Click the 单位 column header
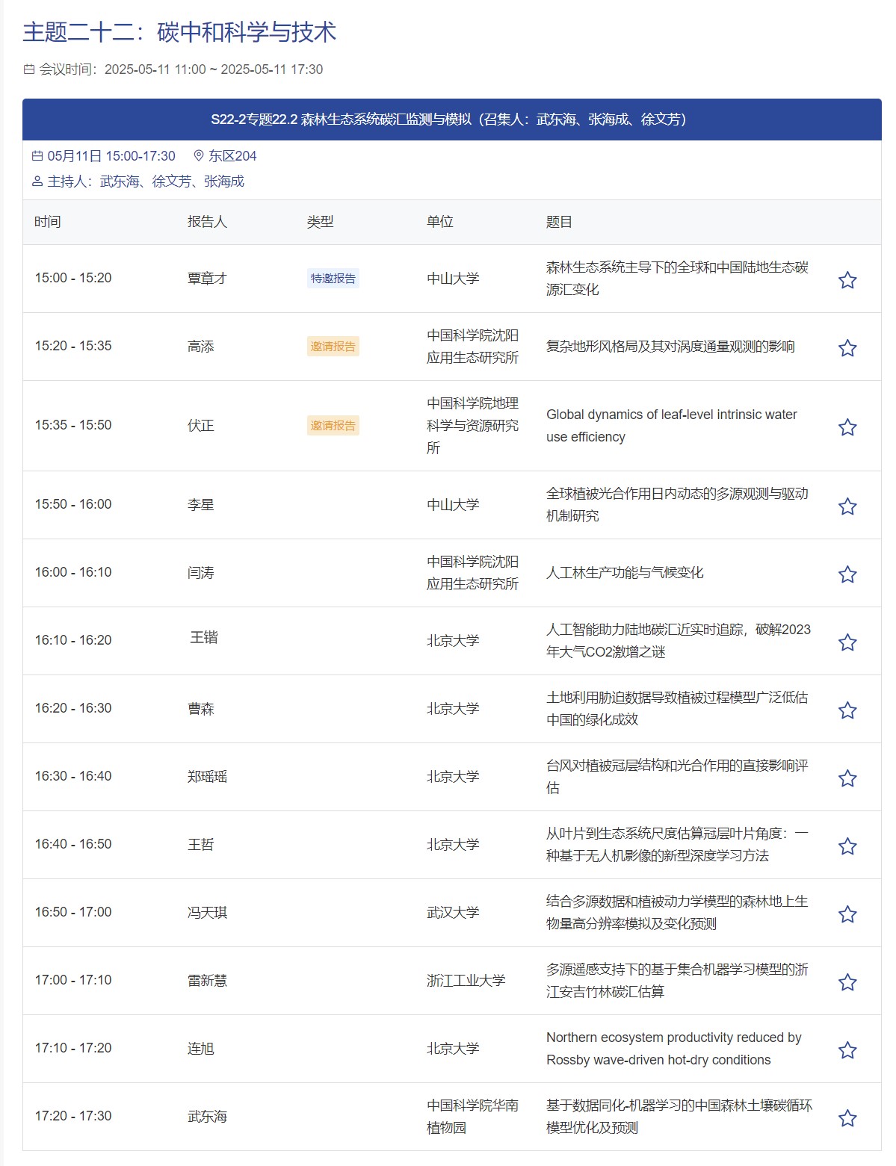The height and width of the screenshot is (1166, 896). [x=439, y=222]
